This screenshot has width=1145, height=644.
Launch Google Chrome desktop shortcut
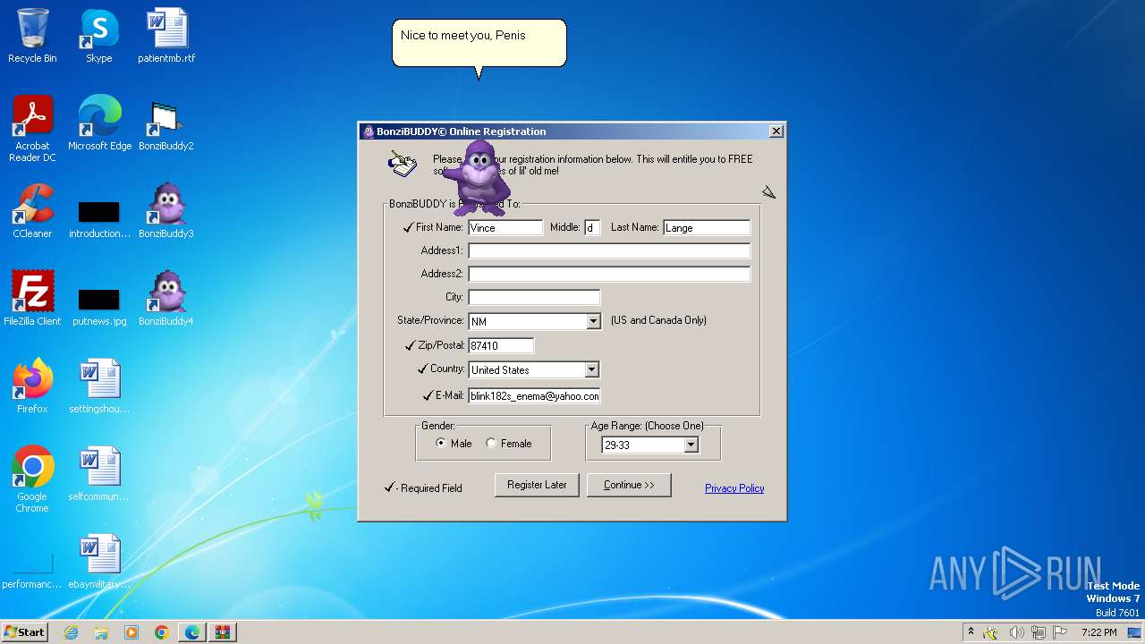[32, 479]
